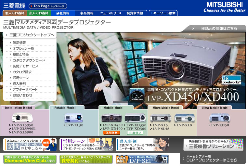This screenshot has height=166, width=248.
Task: Select カタログダウンロード in sidebar
Action: coord(29,60)
